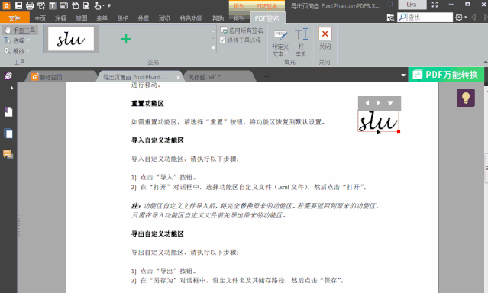This screenshot has height=293, width=488.
Task: Click the 选择 select tool icon
Action: tap(7, 40)
